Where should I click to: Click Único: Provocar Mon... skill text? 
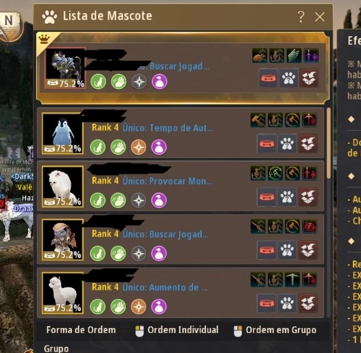coord(167,181)
